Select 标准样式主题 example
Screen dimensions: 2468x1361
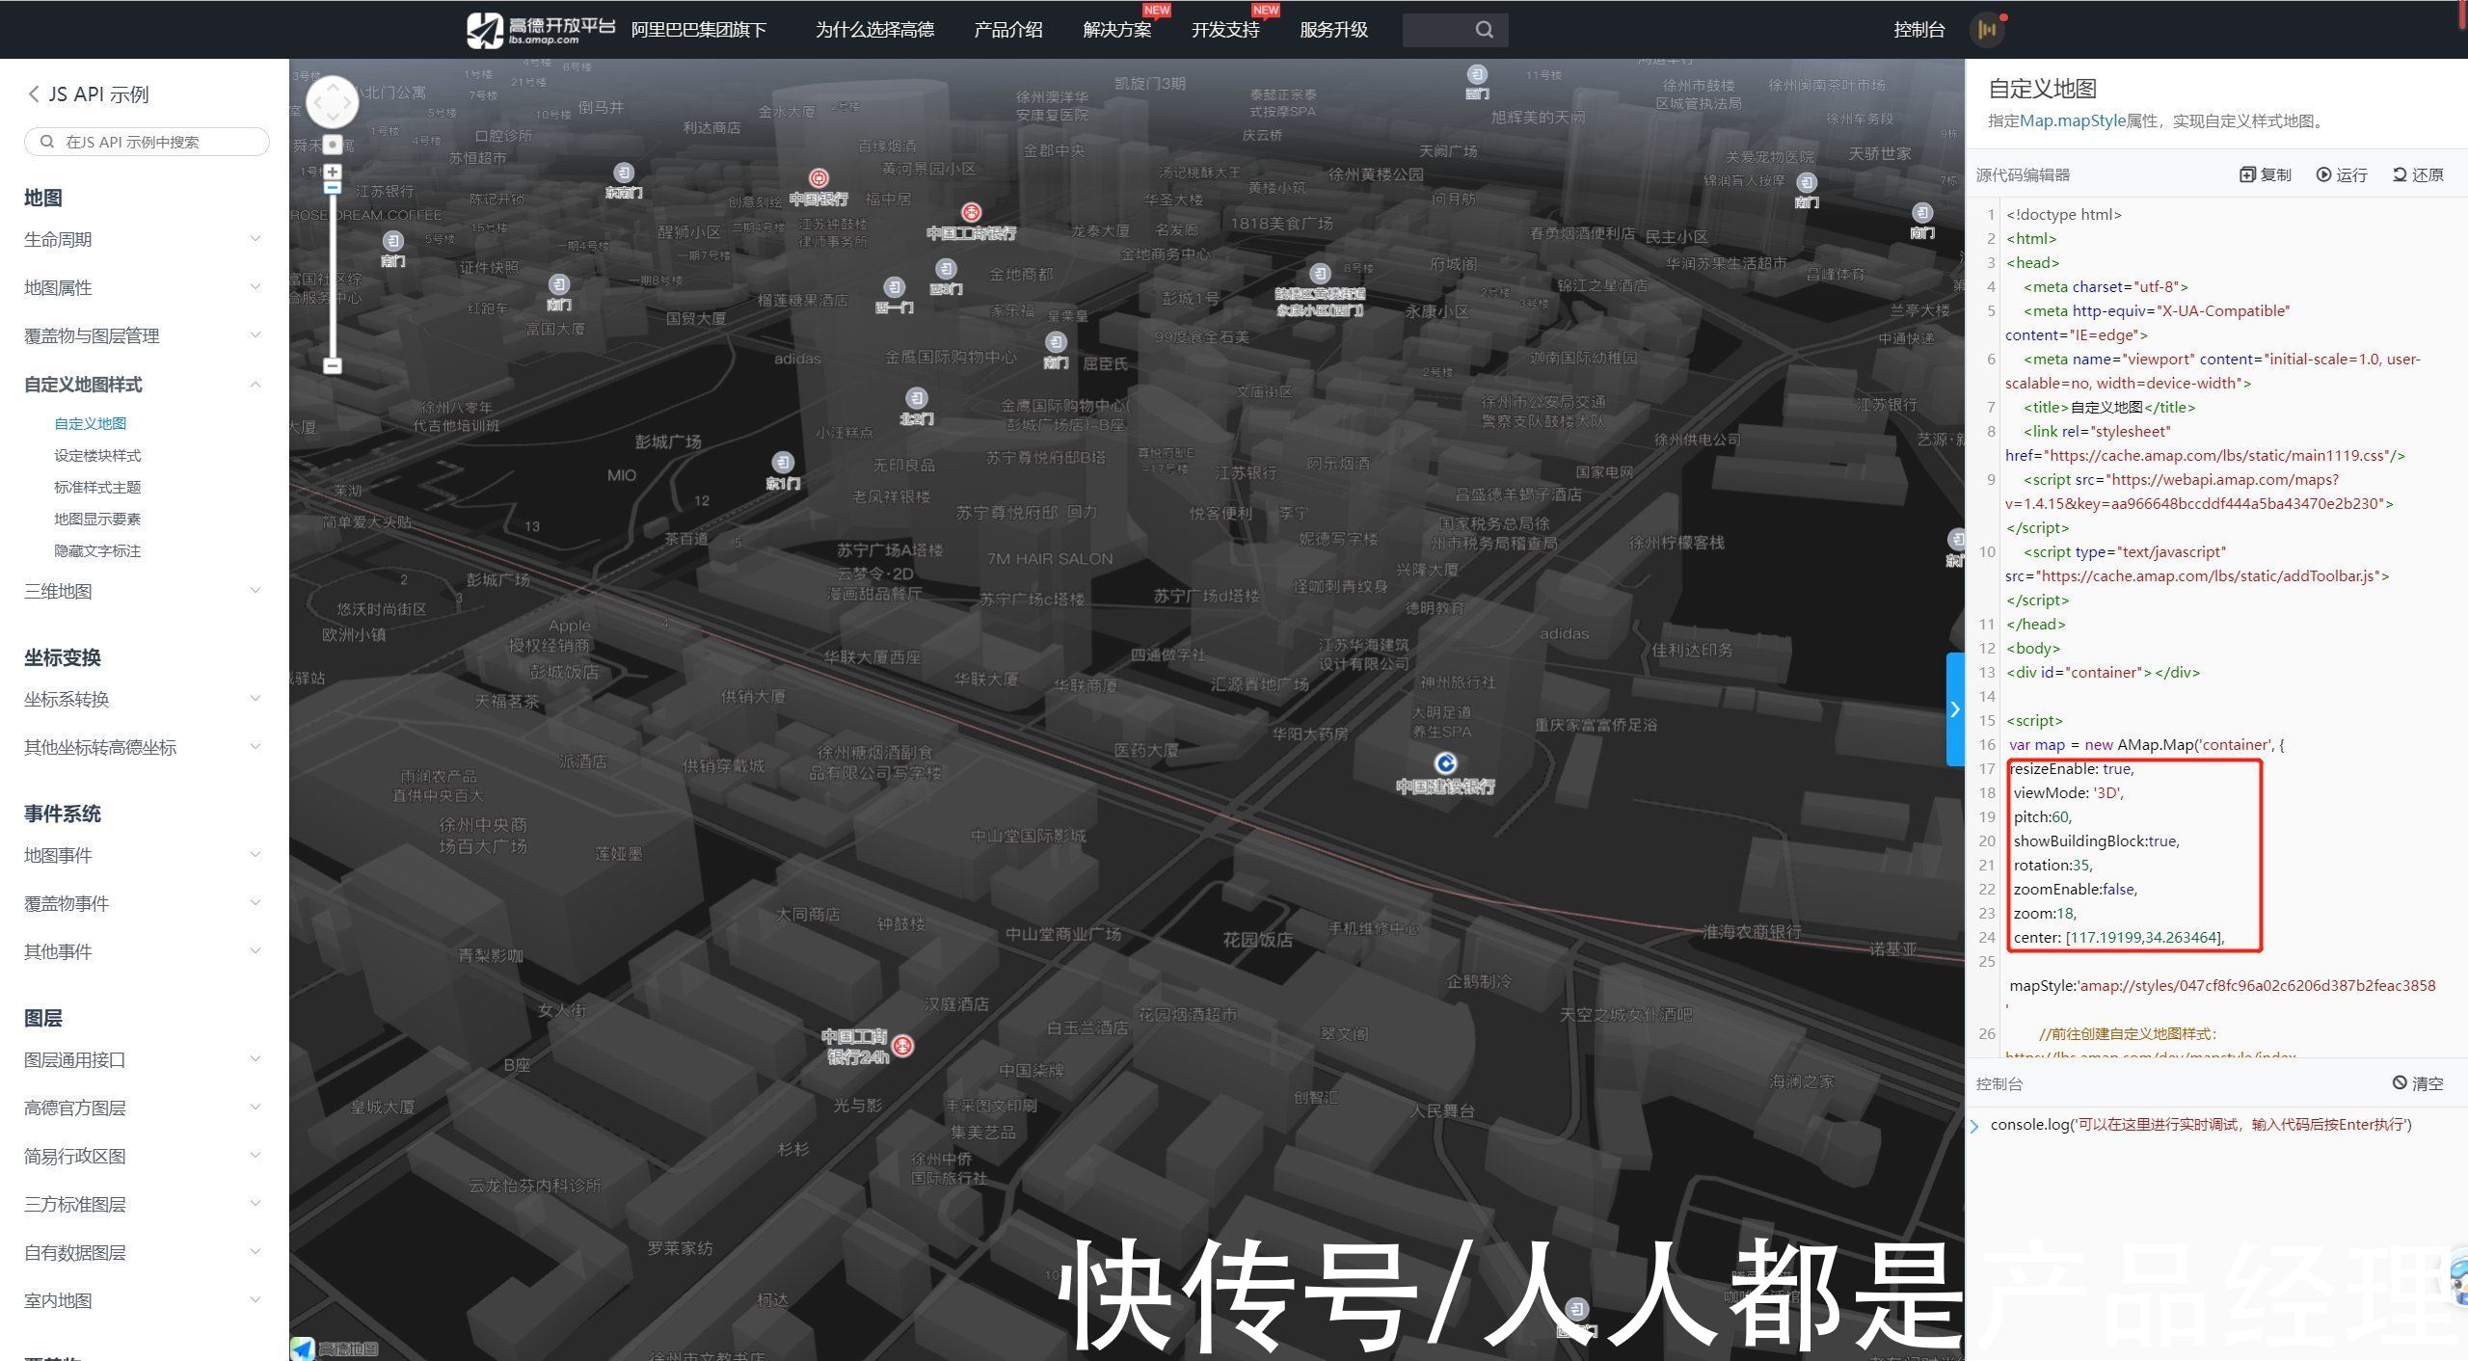pos(97,487)
